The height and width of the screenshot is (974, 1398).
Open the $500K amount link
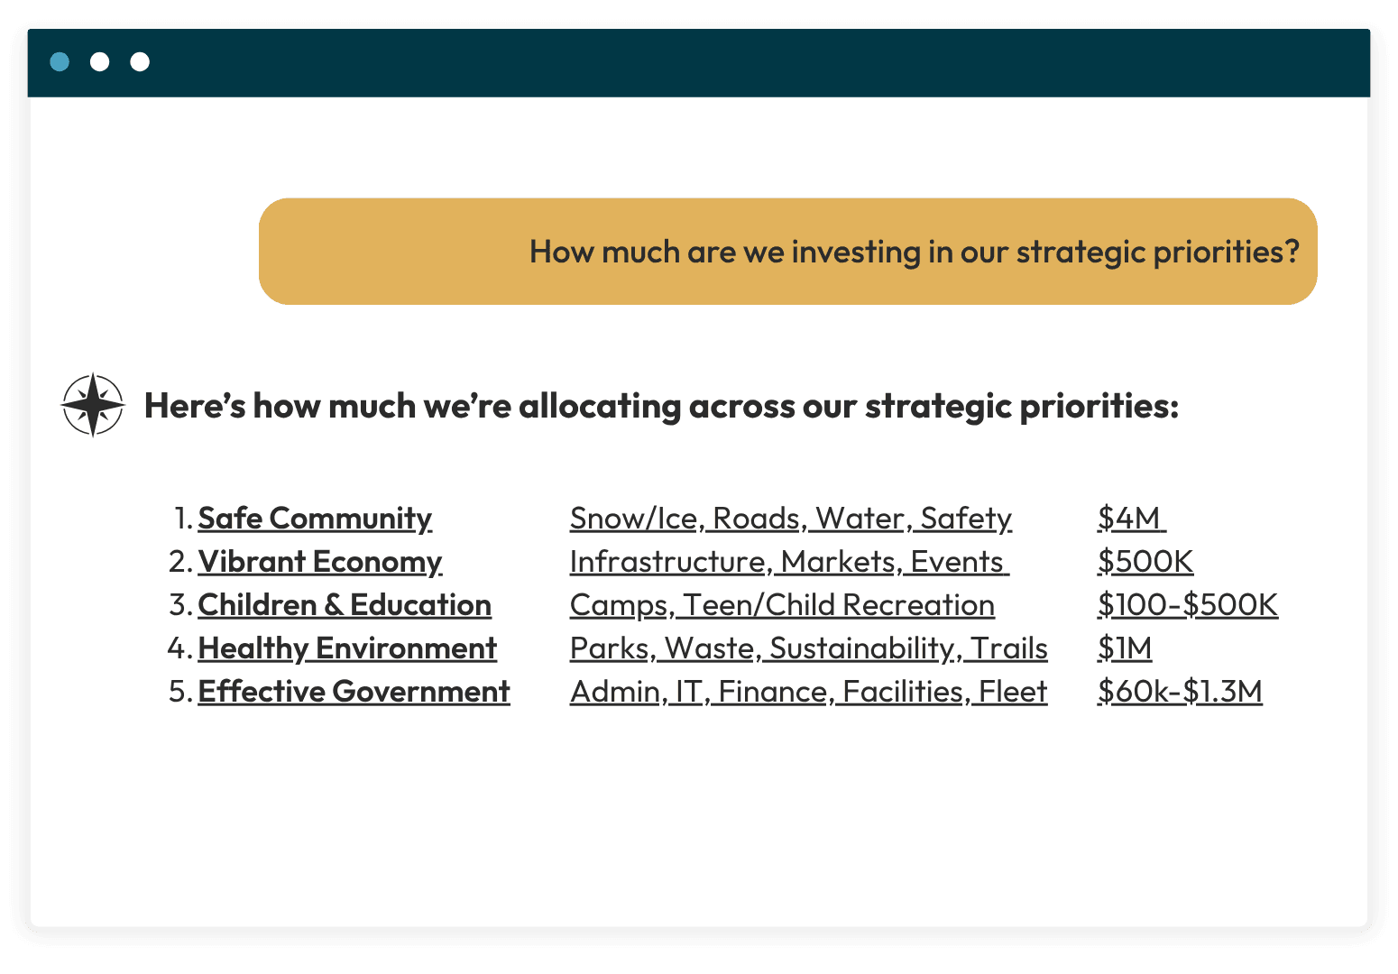click(1145, 562)
